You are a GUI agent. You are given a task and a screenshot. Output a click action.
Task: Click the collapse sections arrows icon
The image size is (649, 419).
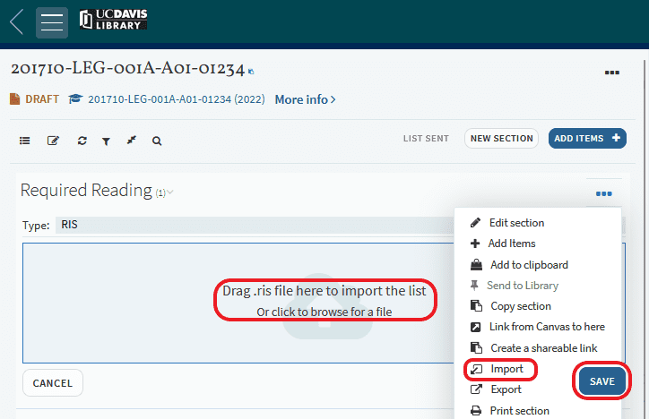(131, 141)
